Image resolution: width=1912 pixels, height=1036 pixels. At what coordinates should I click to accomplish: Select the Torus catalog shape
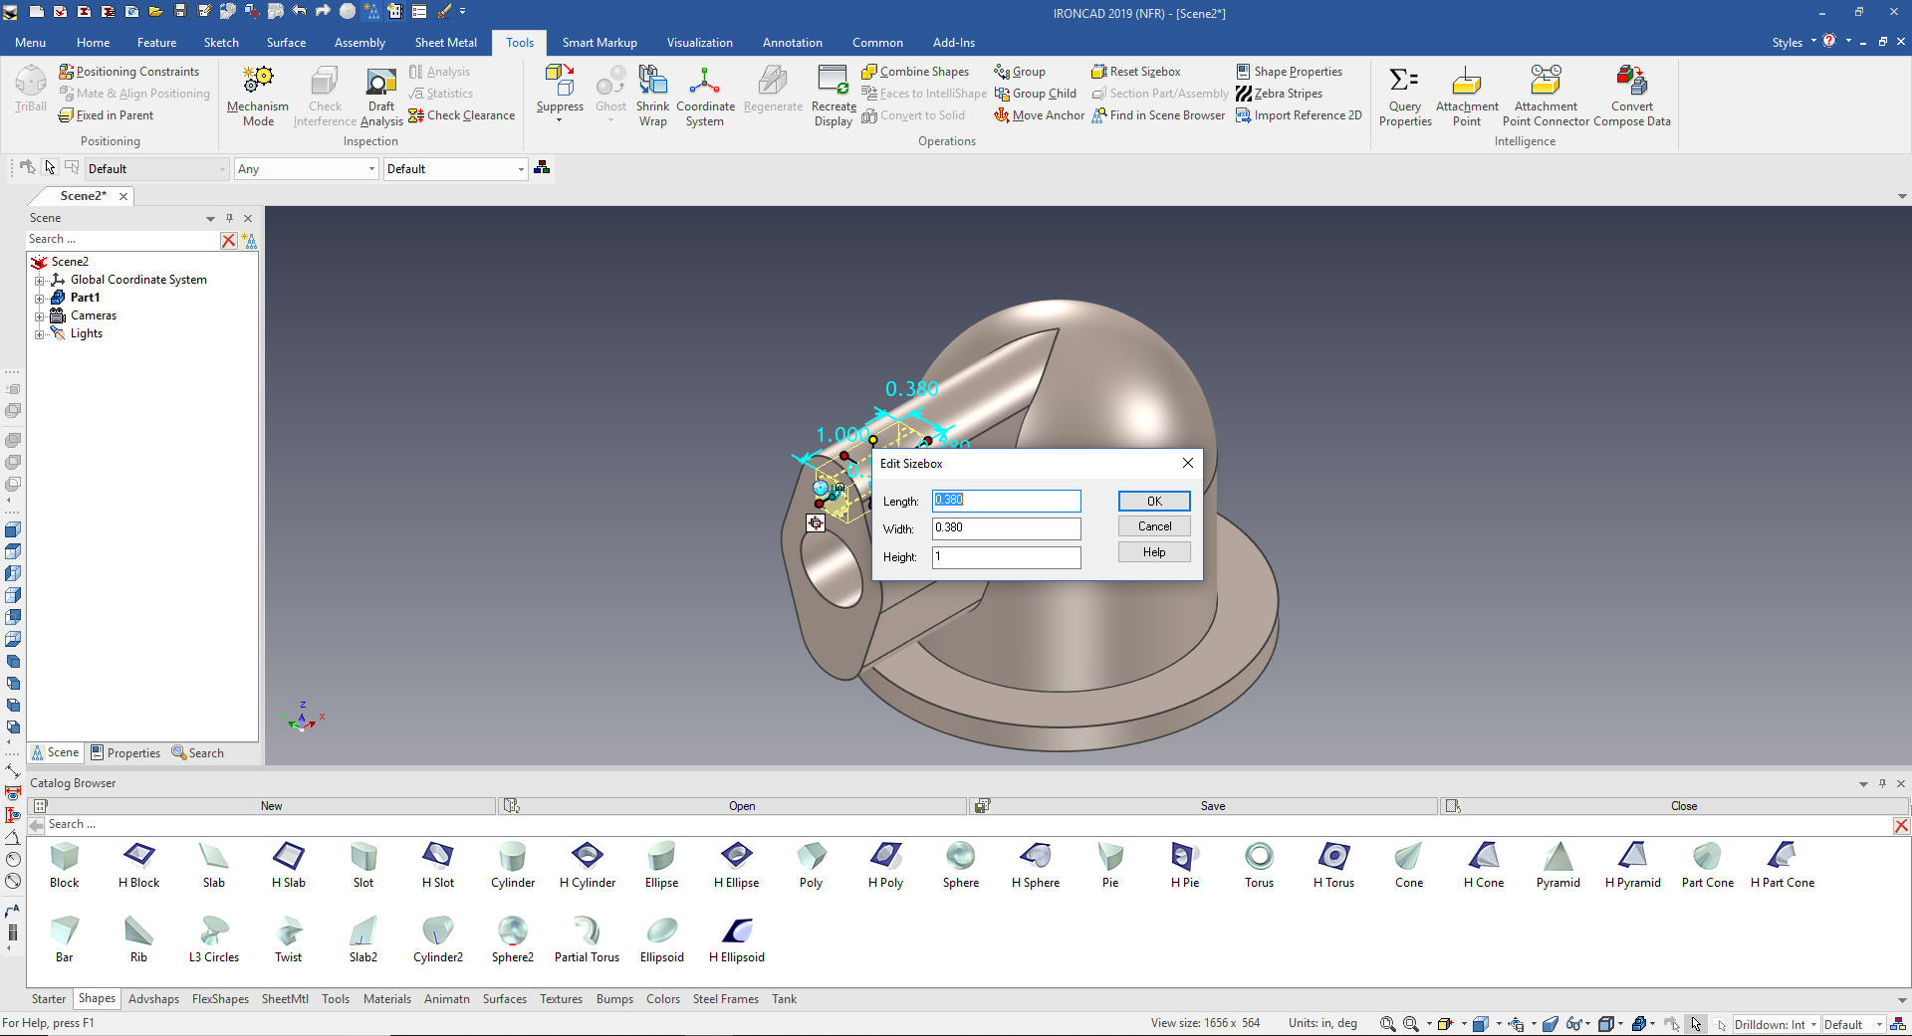(x=1259, y=866)
